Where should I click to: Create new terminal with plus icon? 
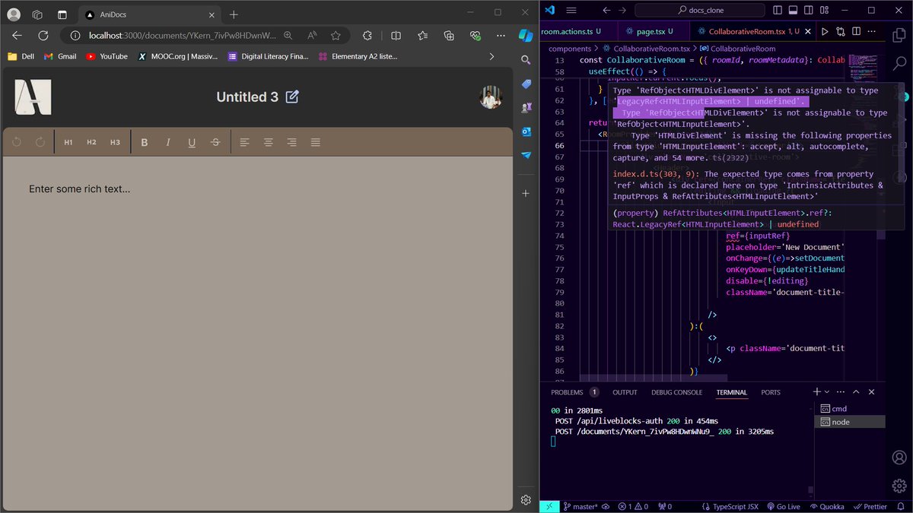pyautogui.click(x=817, y=391)
